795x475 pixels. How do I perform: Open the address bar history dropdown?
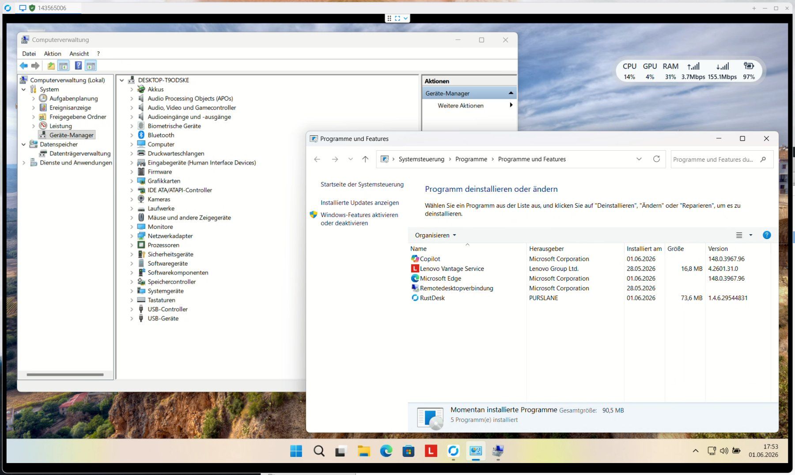[x=639, y=159]
